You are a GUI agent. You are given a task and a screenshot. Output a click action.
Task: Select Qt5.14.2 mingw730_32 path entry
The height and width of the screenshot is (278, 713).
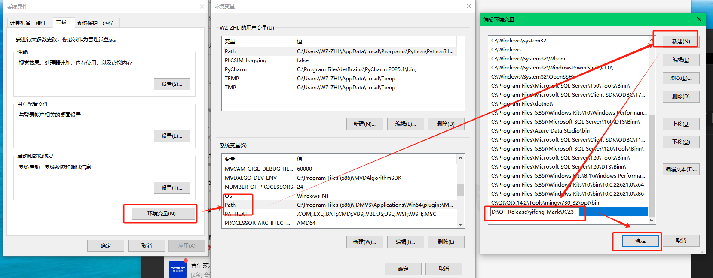tap(569, 203)
